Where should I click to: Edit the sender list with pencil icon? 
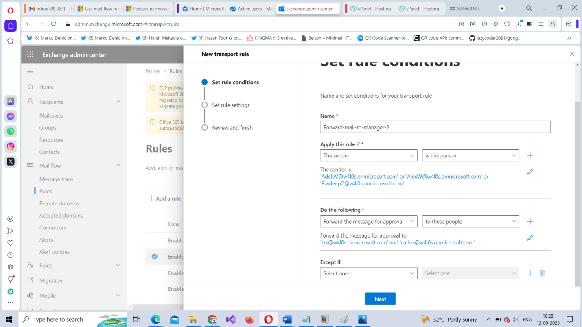[x=530, y=172]
